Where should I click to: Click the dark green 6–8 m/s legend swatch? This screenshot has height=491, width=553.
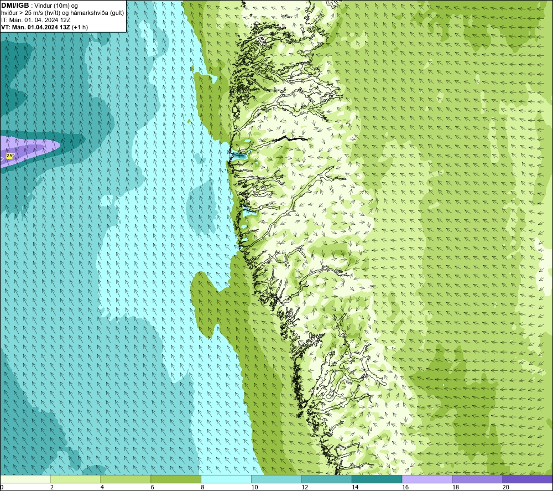(x=176, y=479)
